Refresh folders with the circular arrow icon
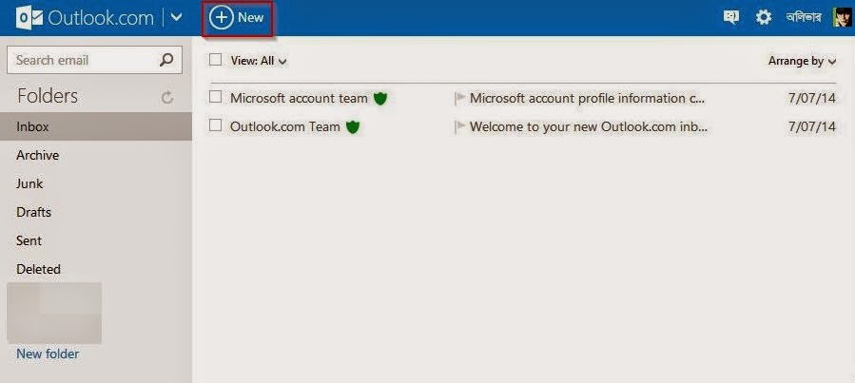The image size is (855, 383). [167, 98]
